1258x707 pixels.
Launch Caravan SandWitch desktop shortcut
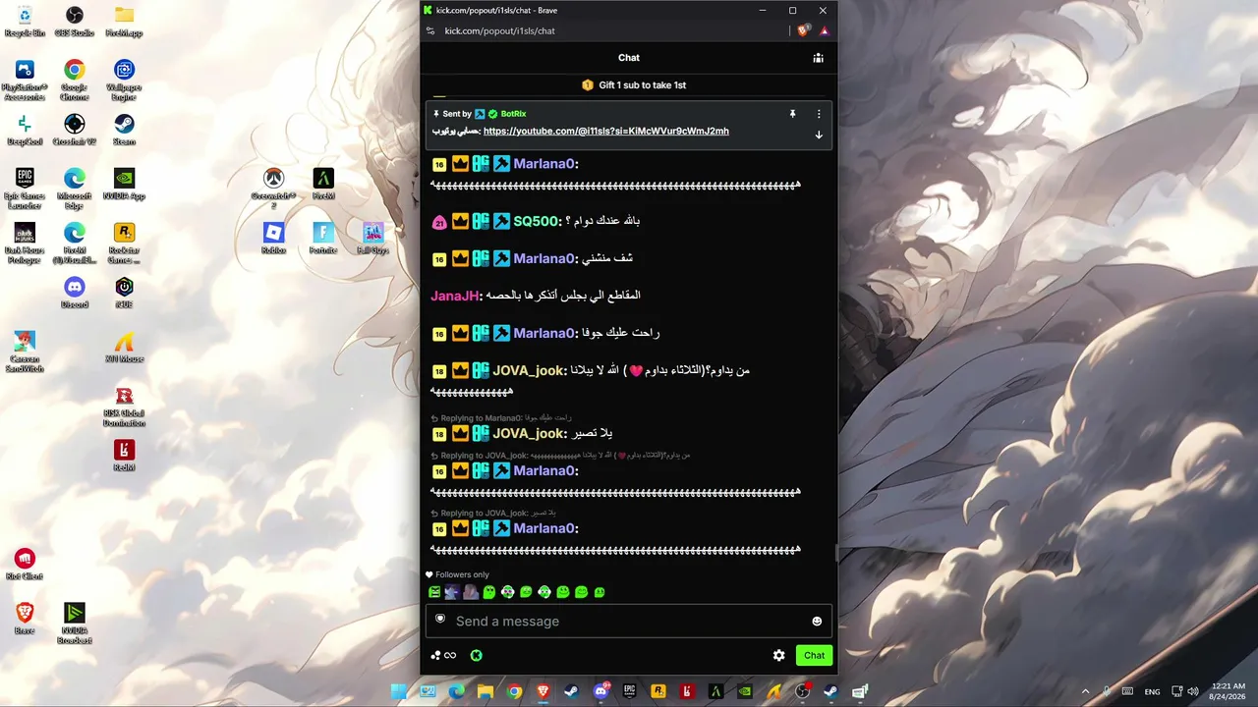[x=25, y=352]
